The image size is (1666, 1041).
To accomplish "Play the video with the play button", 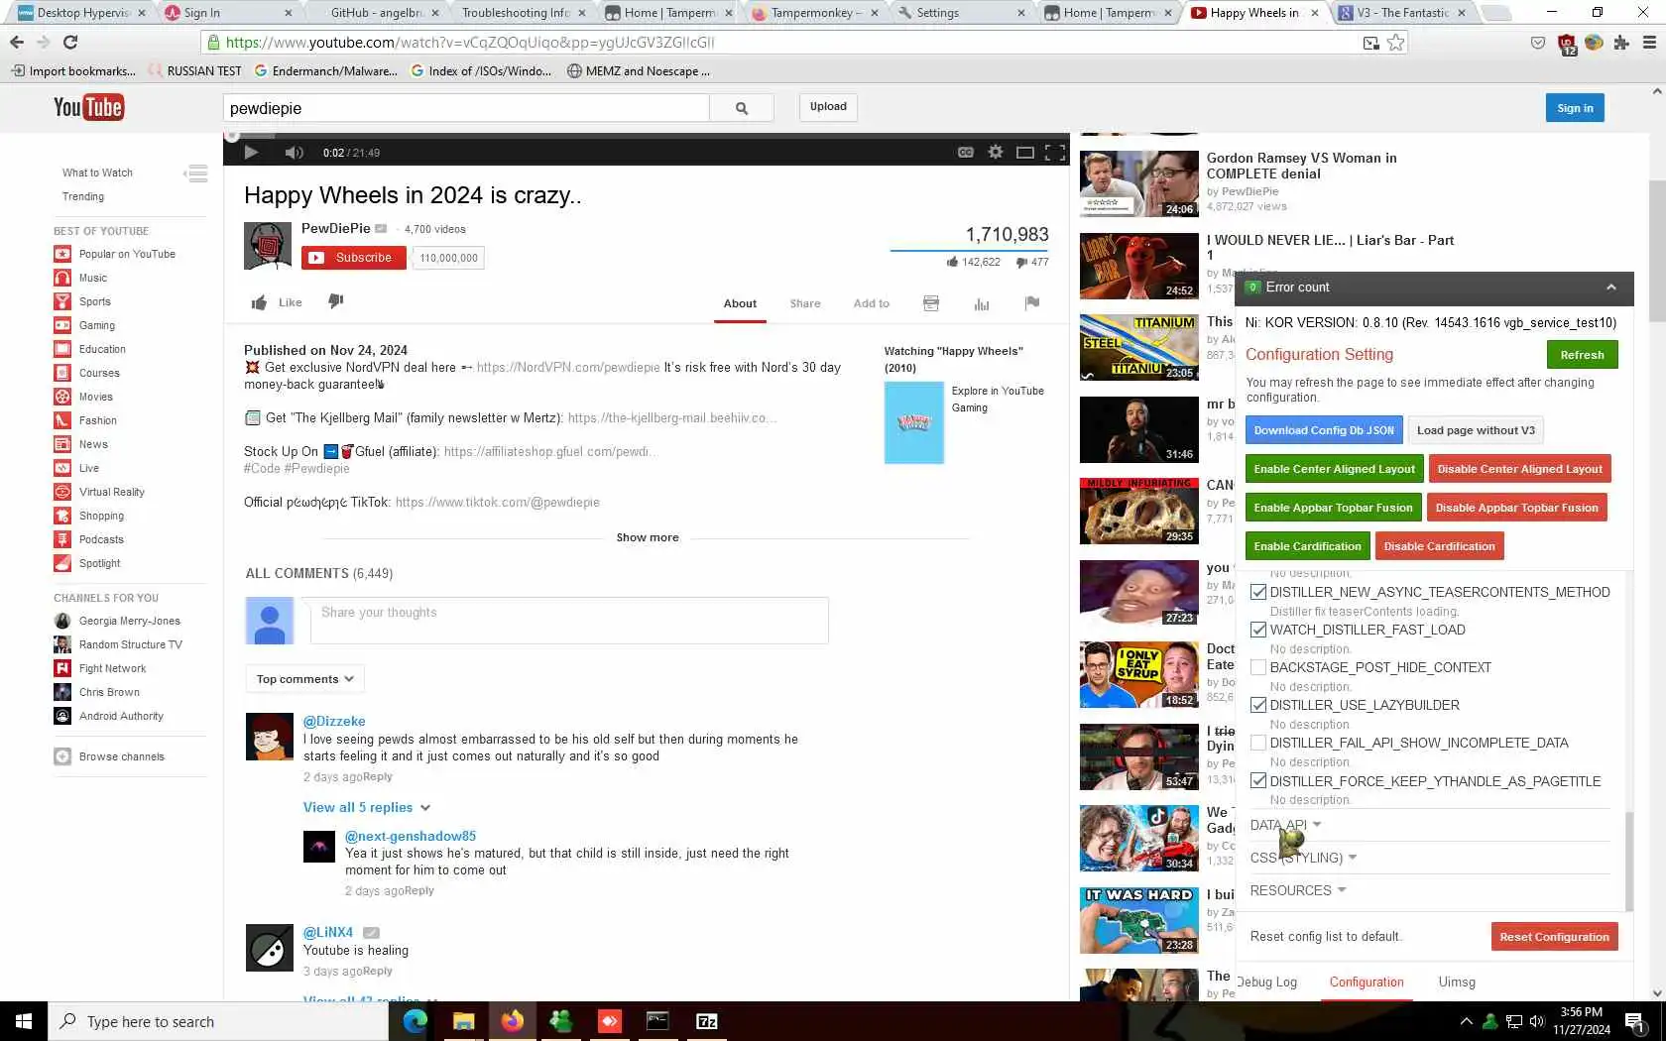I will point(251,152).
